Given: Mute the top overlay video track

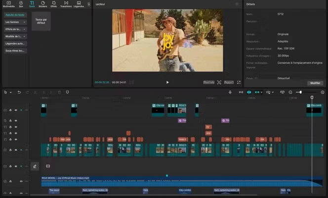Looking at the screenshot, I should point(21,110).
